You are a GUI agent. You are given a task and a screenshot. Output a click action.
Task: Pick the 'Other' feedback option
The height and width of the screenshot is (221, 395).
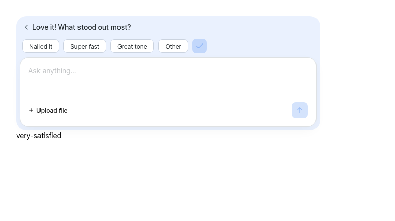[x=173, y=47]
